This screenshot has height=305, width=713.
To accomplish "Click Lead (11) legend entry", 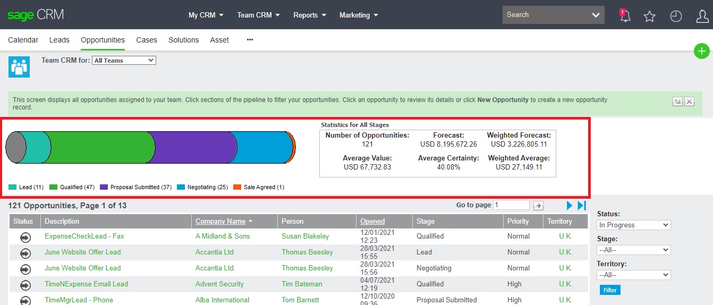I will [27, 187].
